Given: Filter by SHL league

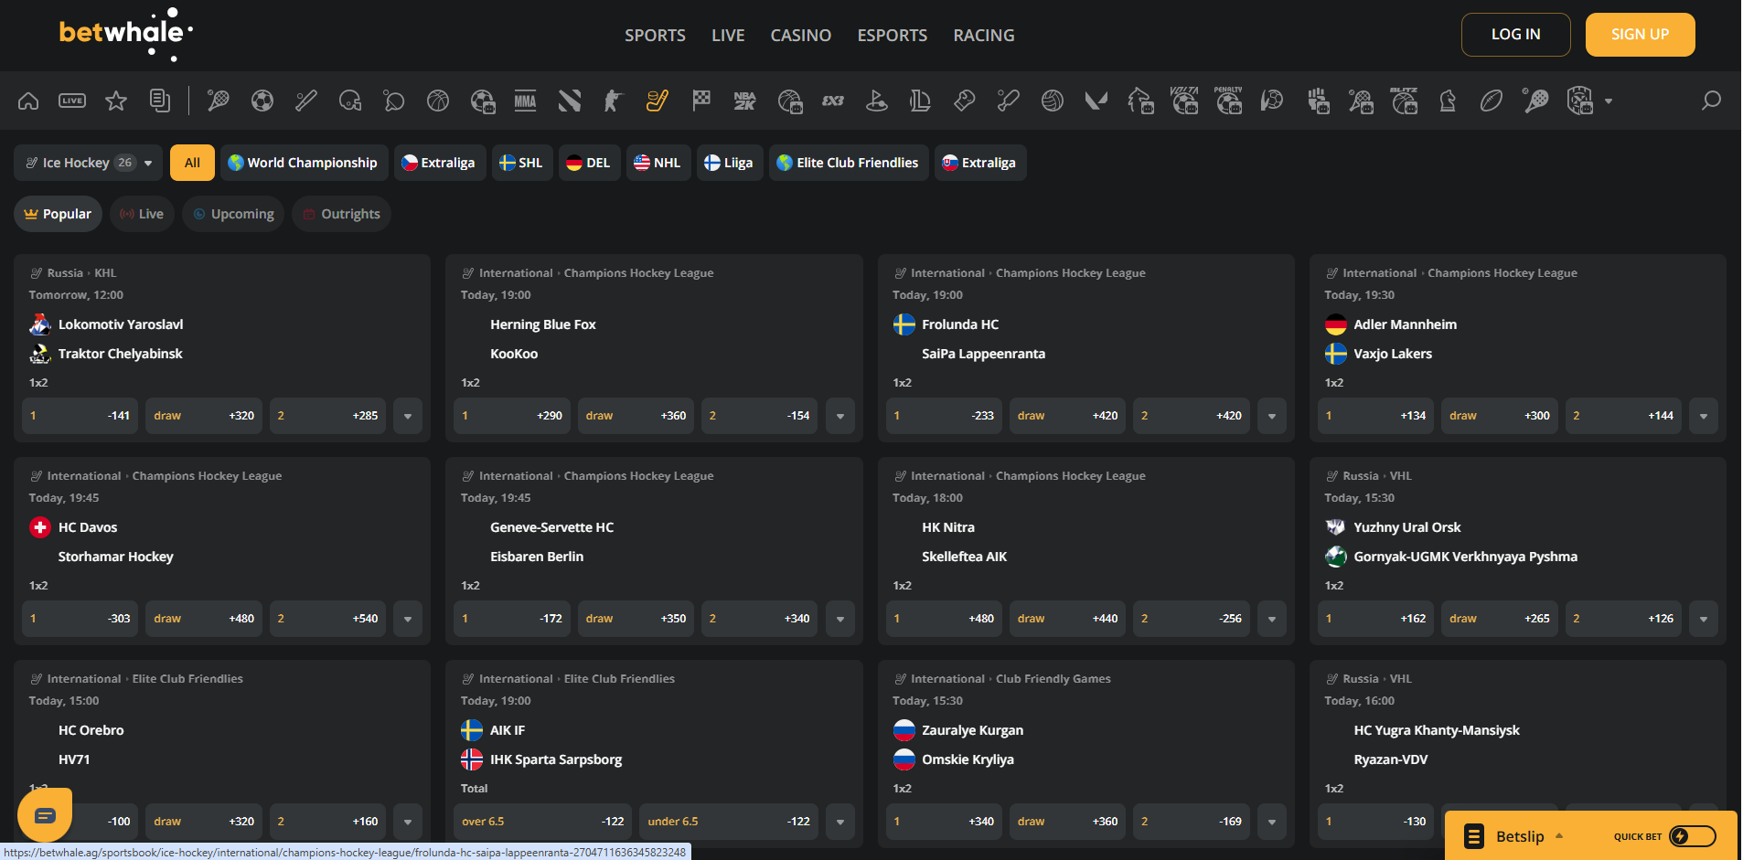Looking at the screenshot, I should pyautogui.click(x=522, y=163).
